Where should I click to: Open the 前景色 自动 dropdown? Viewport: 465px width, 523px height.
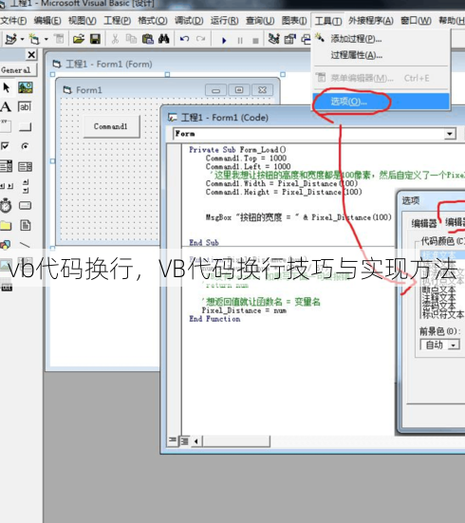tap(453, 345)
